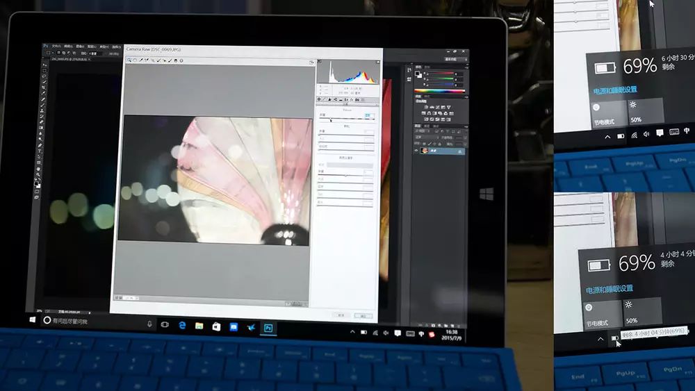695x391 pixels.
Task: Toggle highlight clipping warning on histogram
Action: [378, 62]
